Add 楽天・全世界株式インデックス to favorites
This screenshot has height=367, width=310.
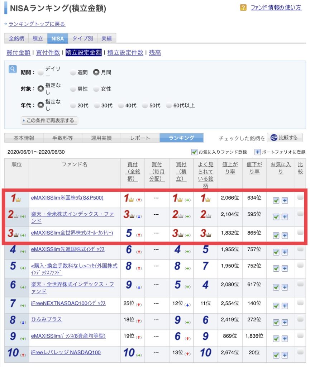276,287
